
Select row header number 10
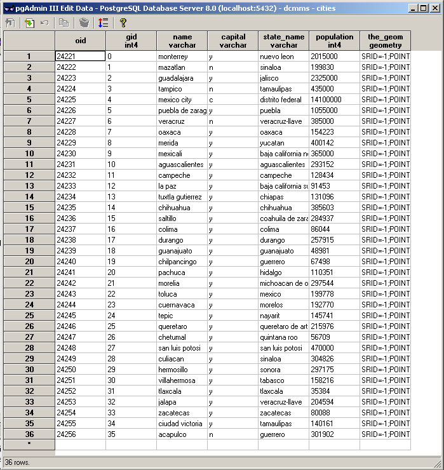(29, 154)
